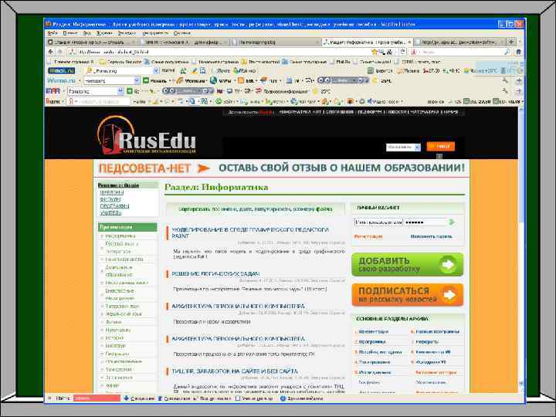The height and width of the screenshot is (417, 556).
Task: Open the Журнал menu
Action: pyautogui.click(x=104, y=33)
